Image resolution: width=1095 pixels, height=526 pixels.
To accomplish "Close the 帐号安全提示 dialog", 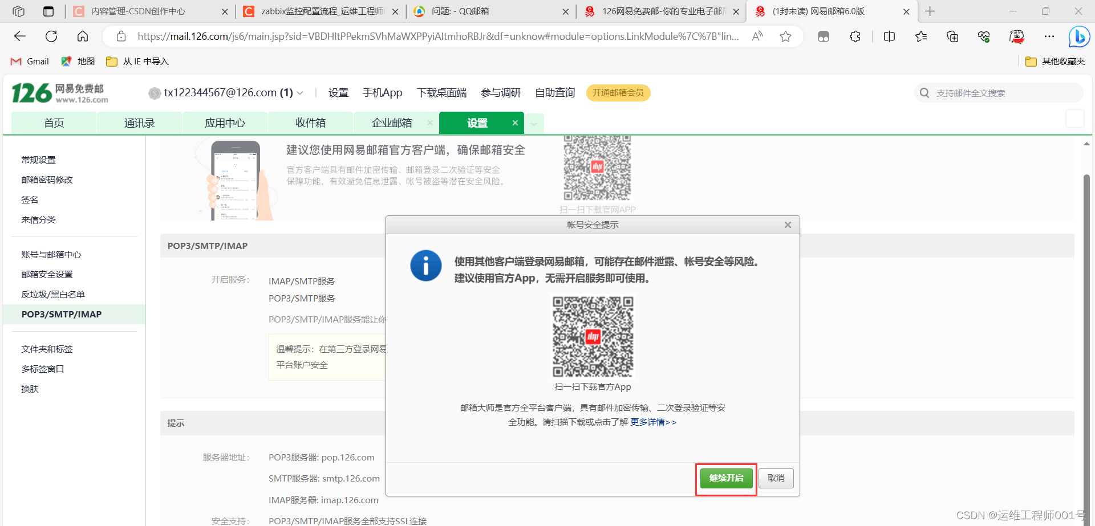I will (788, 225).
